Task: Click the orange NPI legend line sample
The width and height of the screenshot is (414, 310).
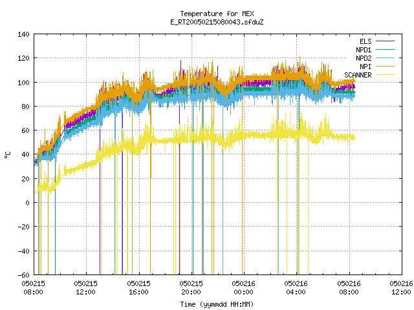Action: (385, 67)
